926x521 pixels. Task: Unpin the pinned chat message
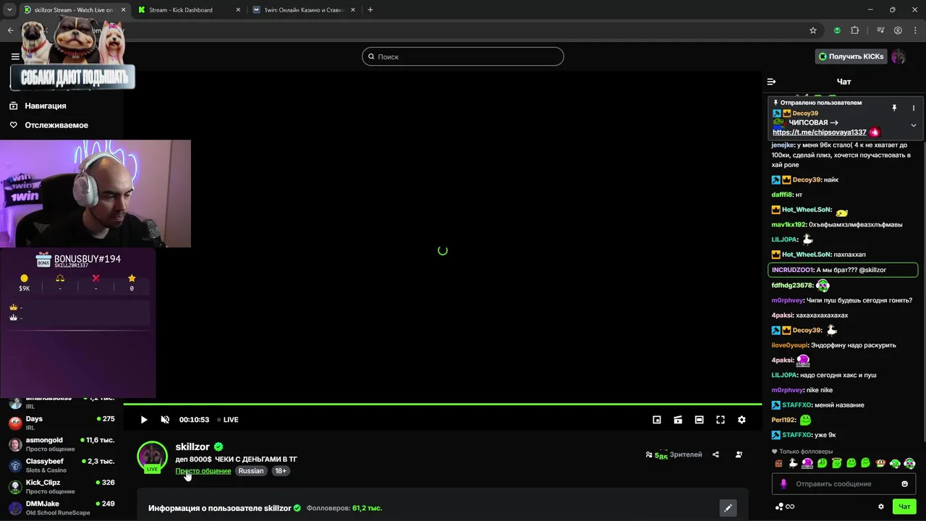[x=894, y=108]
